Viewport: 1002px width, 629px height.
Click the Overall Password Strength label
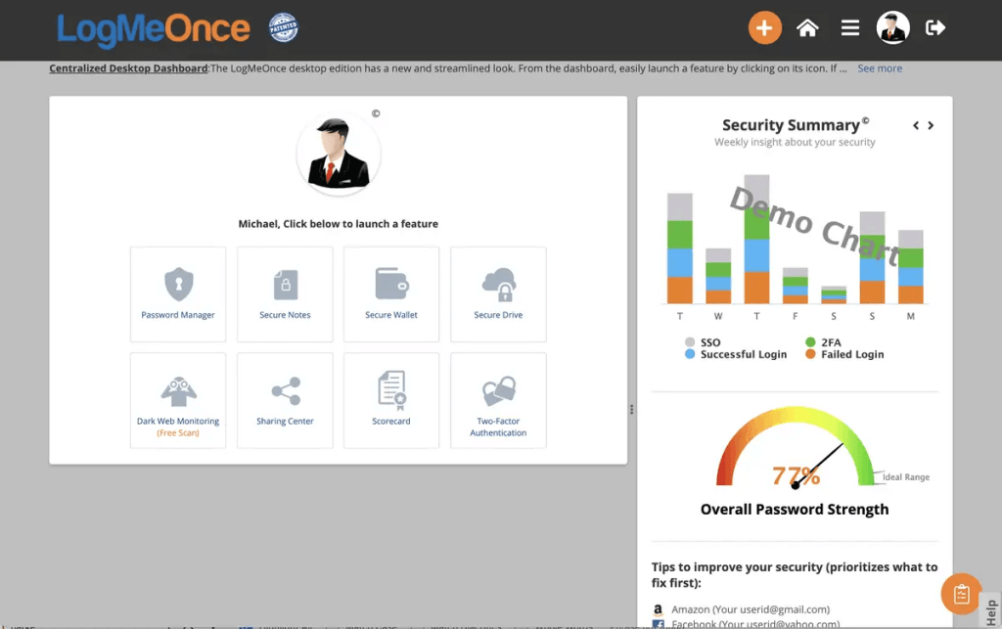coord(795,509)
